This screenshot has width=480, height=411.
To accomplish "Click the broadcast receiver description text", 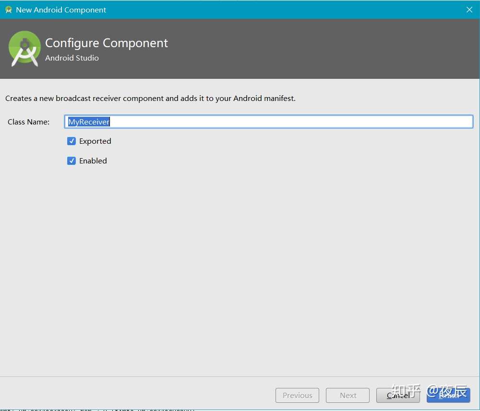I will (150, 99).
